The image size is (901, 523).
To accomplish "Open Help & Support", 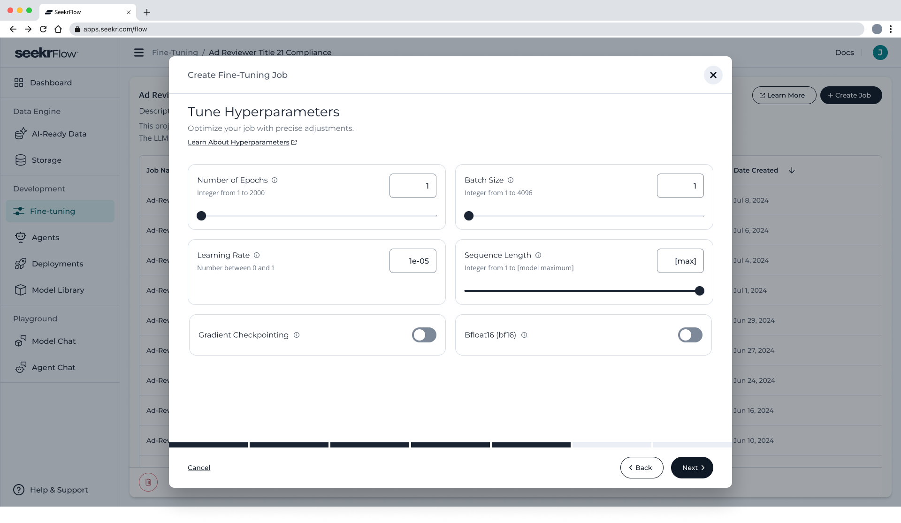I will (x=51, y=490).
